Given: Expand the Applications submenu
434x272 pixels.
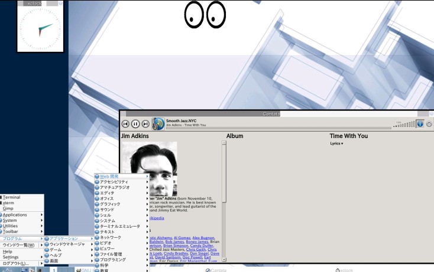Looking at the screenshot, I should (15, 215).
